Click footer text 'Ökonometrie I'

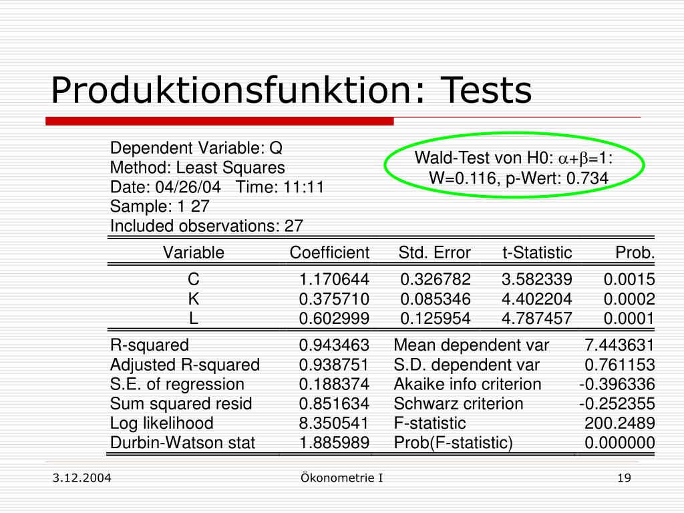point(341,478)
